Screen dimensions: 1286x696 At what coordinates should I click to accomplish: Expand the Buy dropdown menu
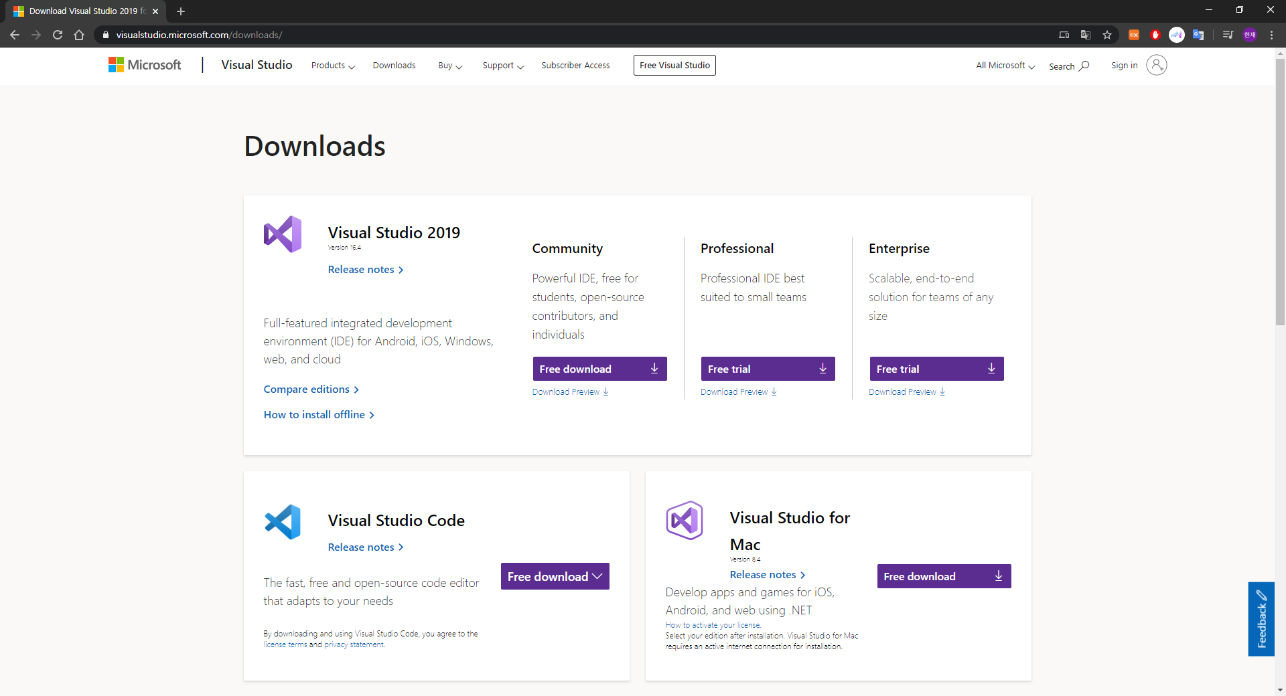click(450, 66)
